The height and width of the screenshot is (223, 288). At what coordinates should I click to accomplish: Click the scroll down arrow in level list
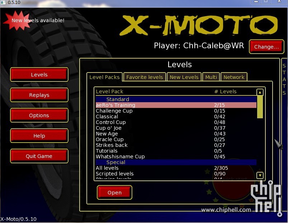260,175
